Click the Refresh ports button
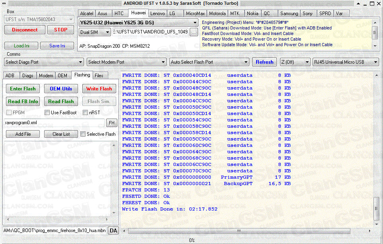This screenshot has height=244, width=383. pyautogui.click(x=264, y=62)
